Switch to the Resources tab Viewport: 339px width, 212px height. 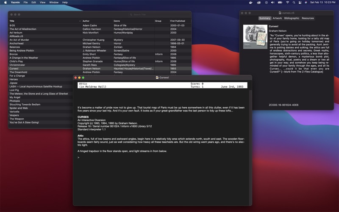pos(308,18)
